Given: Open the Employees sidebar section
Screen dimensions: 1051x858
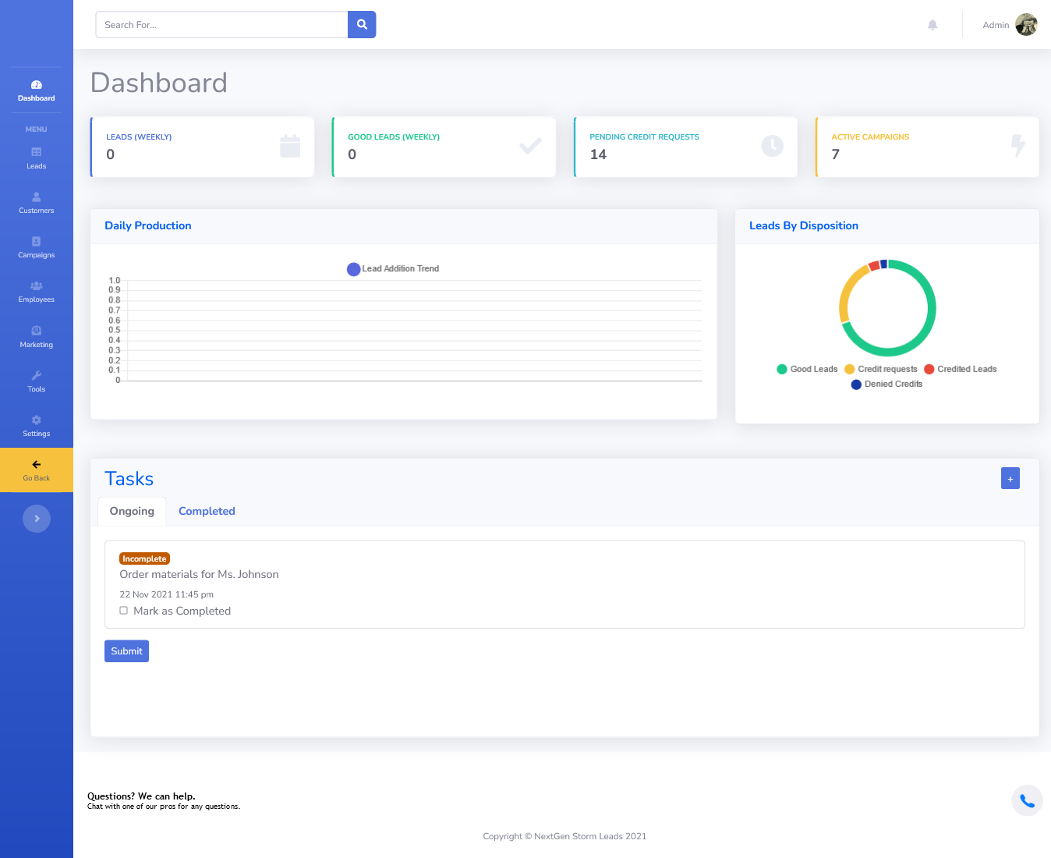Looking at the screenshot, I should pyautogui.click(x=36, y=291).
